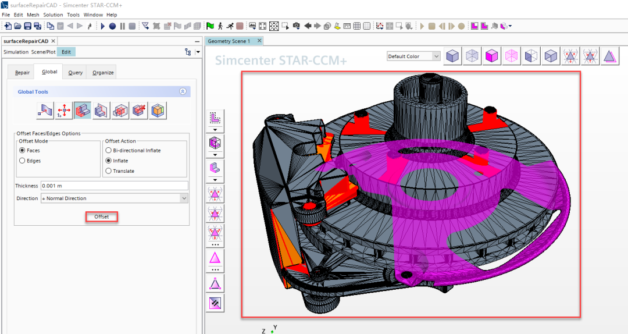The image size is (628, 334).
Task: Click the pink triangle outline icon in vertical toolbar
Action: [215, 257]
